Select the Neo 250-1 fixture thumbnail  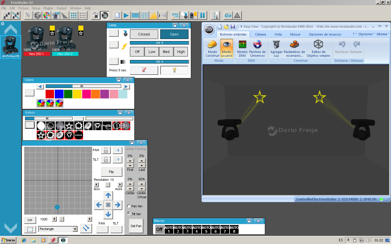(37, 38)
